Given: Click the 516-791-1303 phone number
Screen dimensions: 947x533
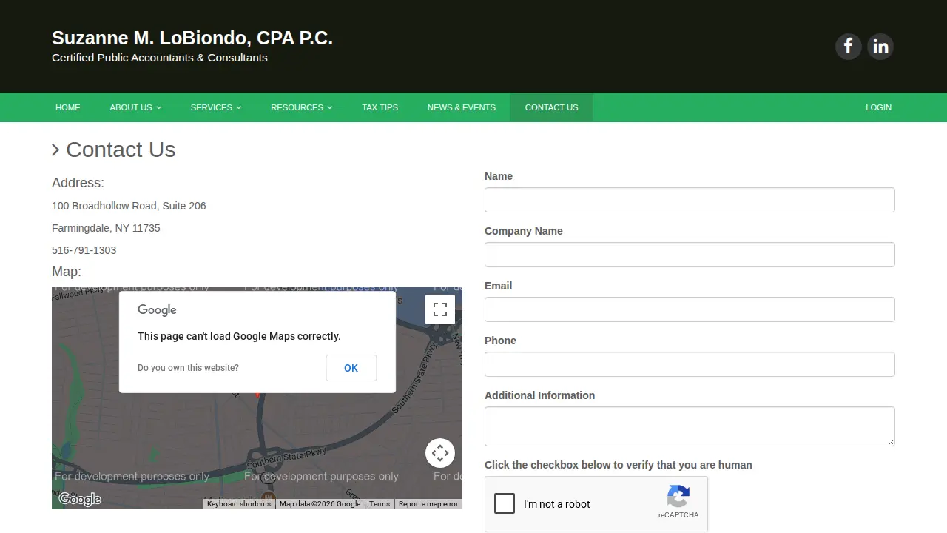Looking at the screenshot, I should point(84,250).
